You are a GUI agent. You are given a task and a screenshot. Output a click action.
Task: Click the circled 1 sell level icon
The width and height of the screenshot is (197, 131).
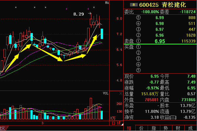point(138,41)
